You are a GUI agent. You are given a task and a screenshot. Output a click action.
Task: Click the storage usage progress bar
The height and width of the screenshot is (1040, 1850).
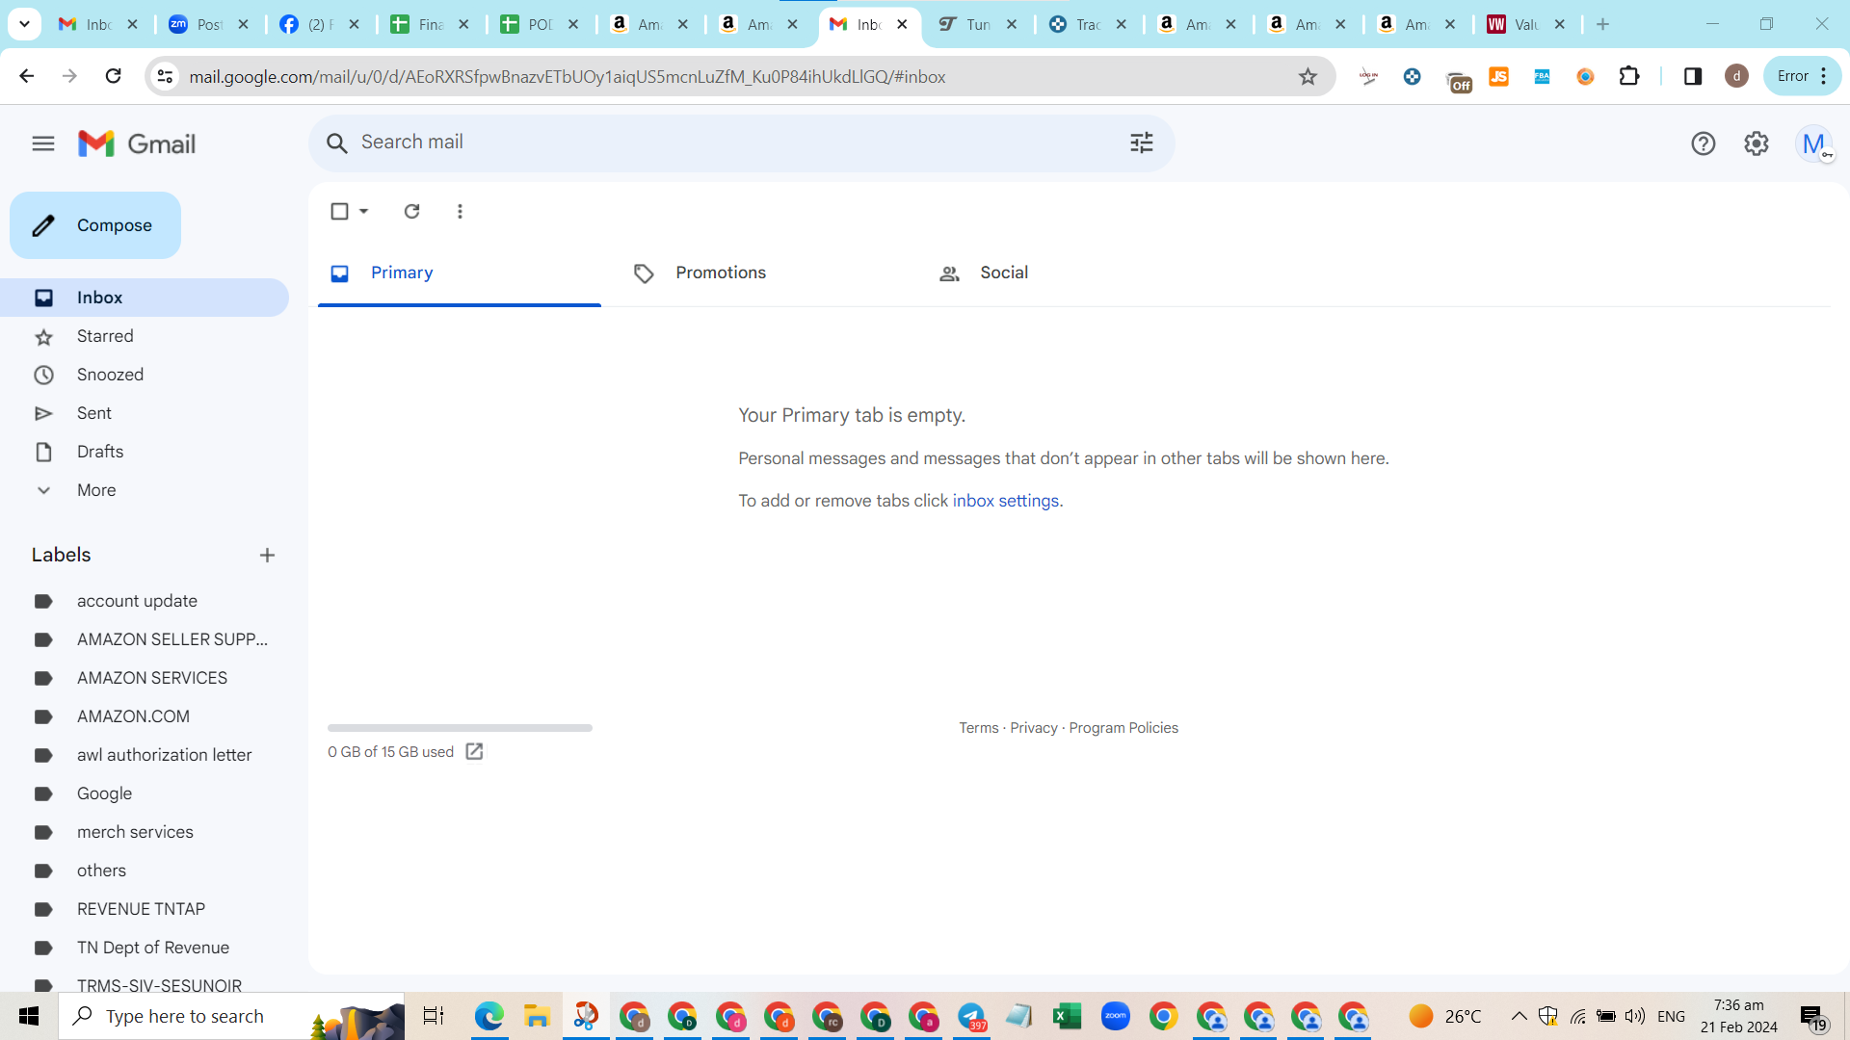point(460,728)
